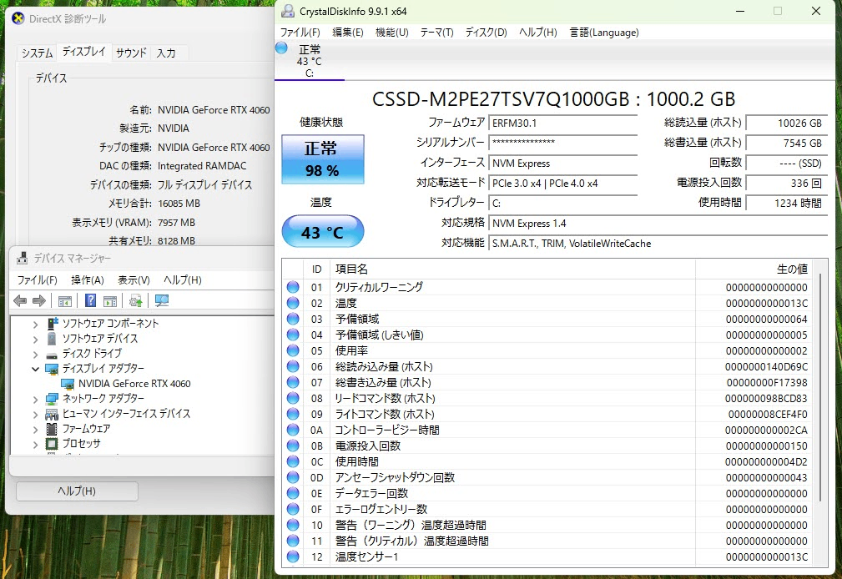This screenshot has height=579, width=842.
Task: Click the ディスク ドライブ icon in tree
Action: [x=52, y=355]
